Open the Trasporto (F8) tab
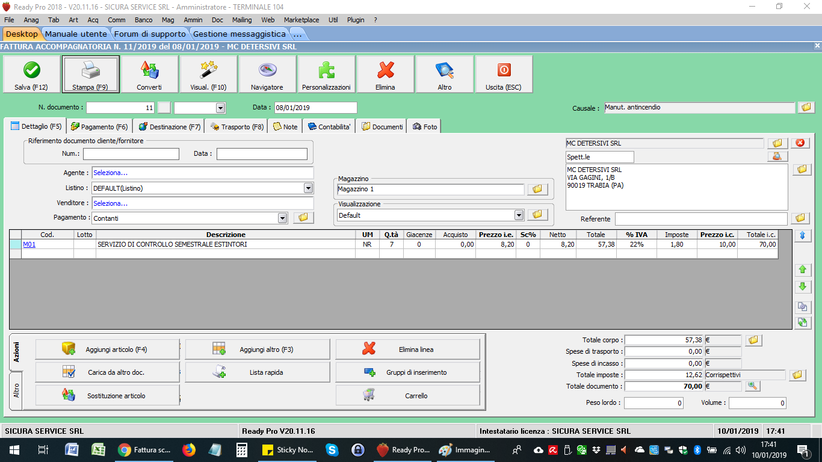The height and width of the screenshot is (462, 822). point(237,126)
